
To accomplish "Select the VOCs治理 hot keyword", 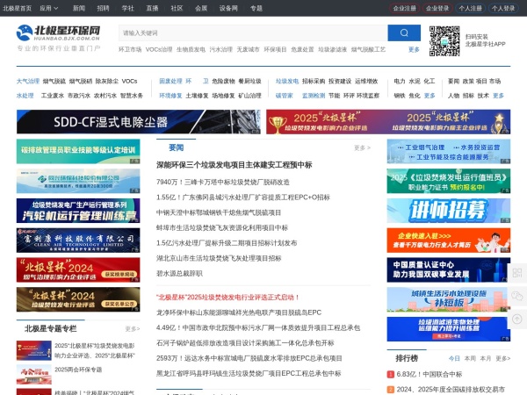I will [x=159, y=49].
